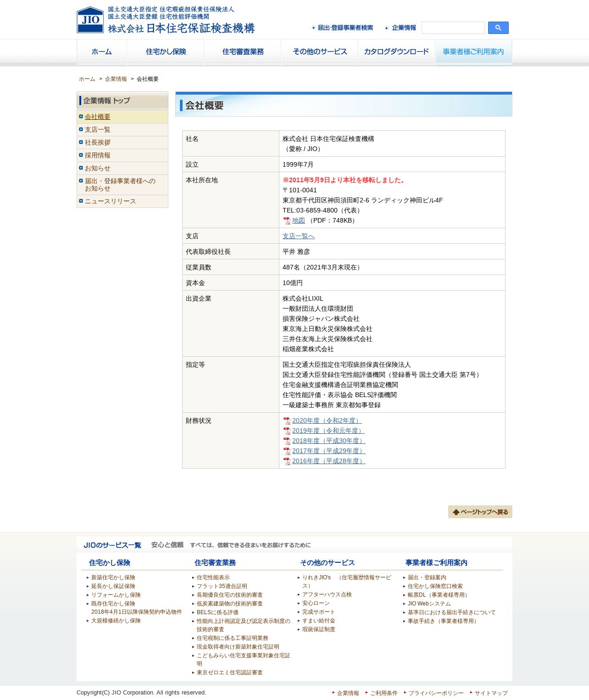Viewport: 589px width, 700px height.
Task: Select 届出・登録事業者様へのお知らせ in sidebar
Action: click(x=122, y=185)
